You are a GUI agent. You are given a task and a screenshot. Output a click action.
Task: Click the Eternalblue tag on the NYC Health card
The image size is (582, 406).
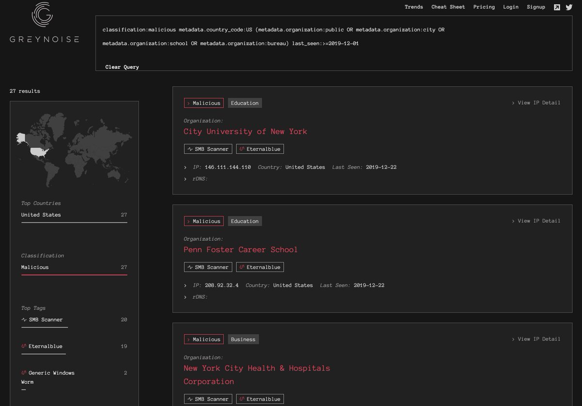[260, 399]
